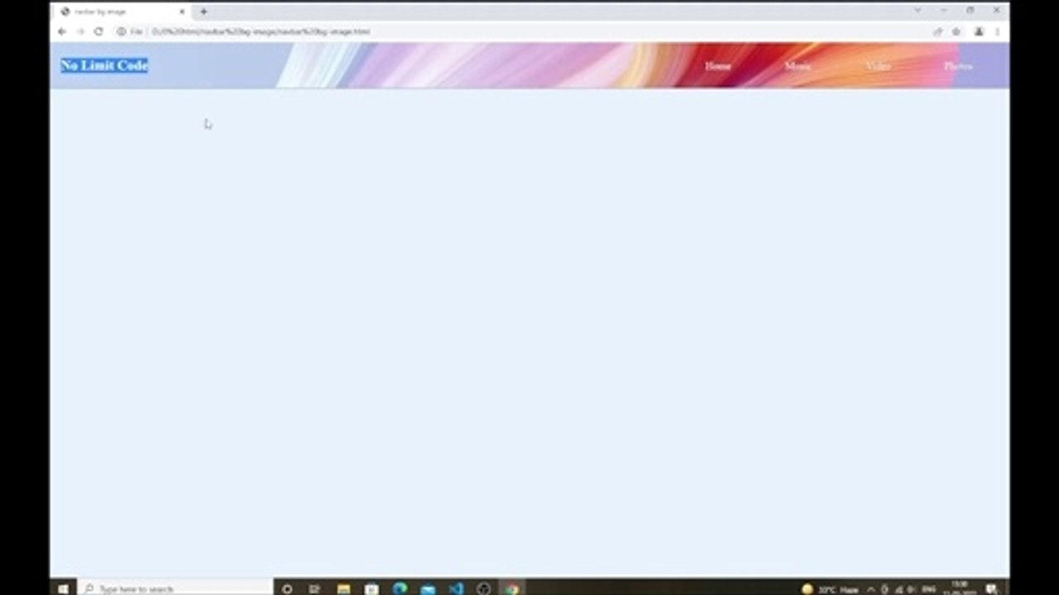Open the file info icon in address bar
Image resolution: width=1059 pixels, height=595 pixels.
[121, 31]
